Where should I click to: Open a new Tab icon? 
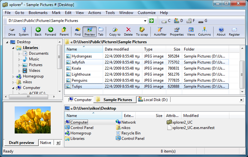point(101,31)
